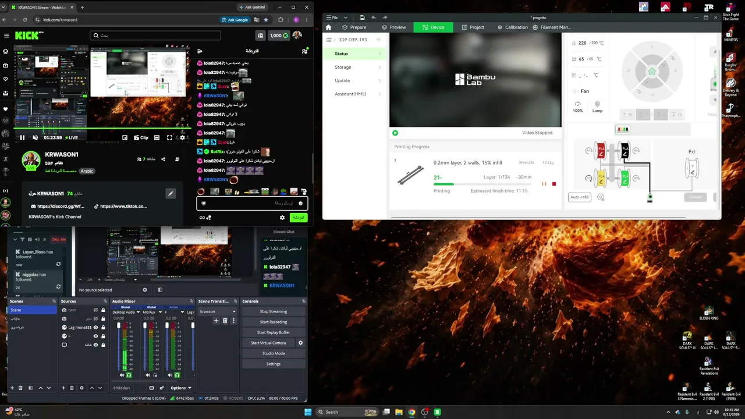Expand the Assistant(HMS) section
Image resolution: width=745 pixels, height=419 pixels.
[355, 94]
